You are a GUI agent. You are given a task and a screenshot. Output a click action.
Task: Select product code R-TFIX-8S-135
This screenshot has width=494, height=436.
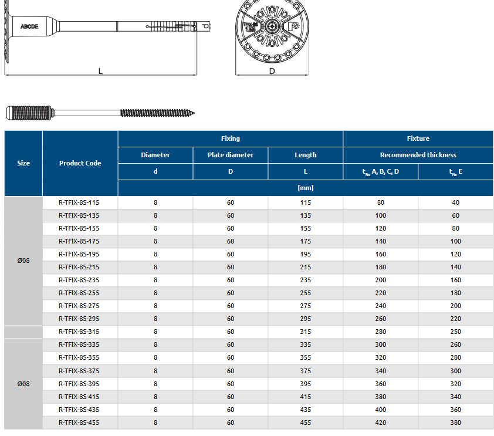[79, 215]
